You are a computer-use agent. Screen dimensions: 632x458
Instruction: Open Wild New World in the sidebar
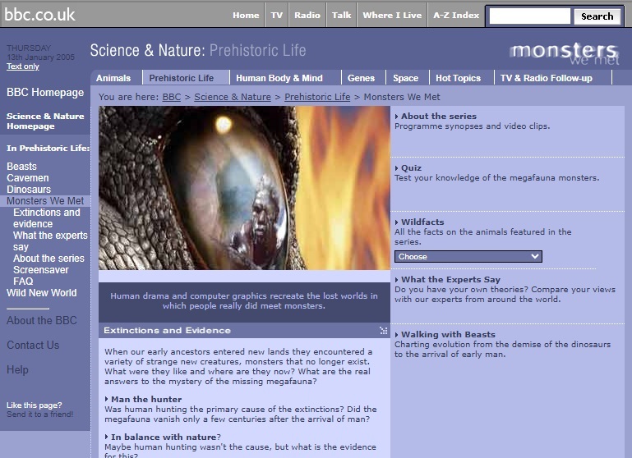point(42,292)
